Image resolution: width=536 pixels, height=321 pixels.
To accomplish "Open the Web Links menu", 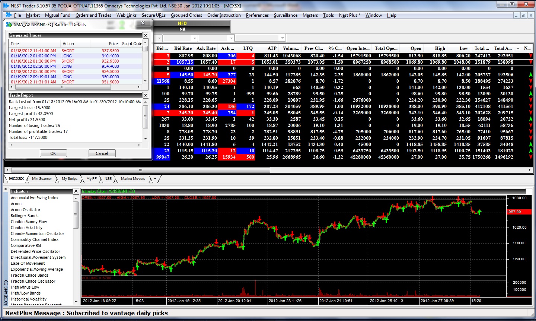I will pos(127,15).
